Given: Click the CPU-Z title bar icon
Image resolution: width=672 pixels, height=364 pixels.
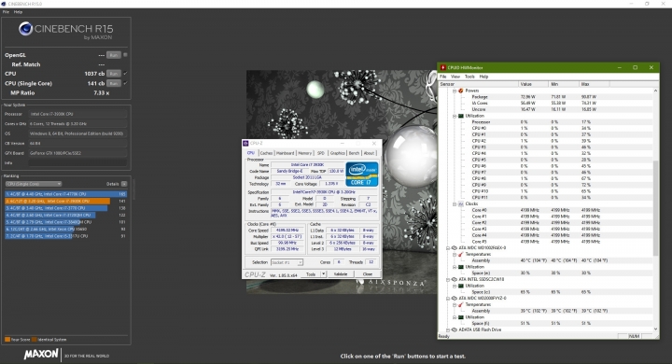Looking at the screenshot, I should 246,143.
